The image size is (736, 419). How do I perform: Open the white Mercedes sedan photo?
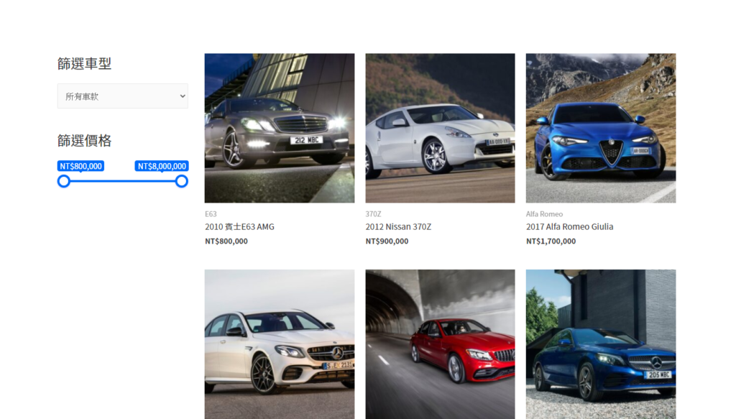point(280,344)
